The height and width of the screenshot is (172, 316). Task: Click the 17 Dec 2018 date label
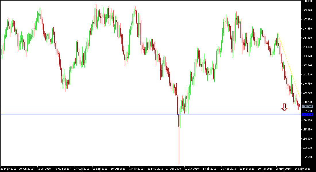click(x=173, y=169)
